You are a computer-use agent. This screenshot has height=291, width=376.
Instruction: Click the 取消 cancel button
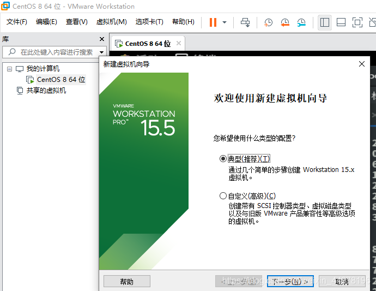point(342,281)
